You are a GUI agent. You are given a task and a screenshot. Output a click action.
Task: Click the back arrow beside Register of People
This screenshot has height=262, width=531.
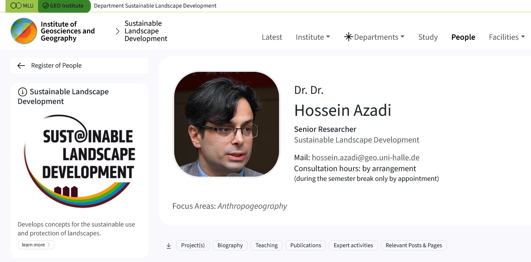tap(21, 65)
